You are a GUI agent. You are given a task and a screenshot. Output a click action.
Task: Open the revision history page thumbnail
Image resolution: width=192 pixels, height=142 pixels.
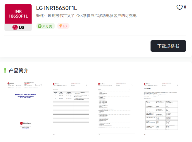(71, 108)
